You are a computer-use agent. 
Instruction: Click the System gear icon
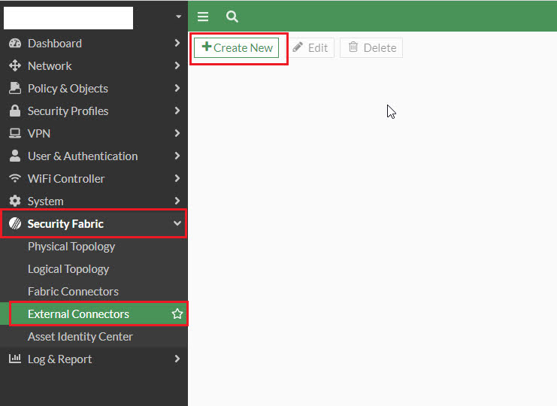coord(15,201)
